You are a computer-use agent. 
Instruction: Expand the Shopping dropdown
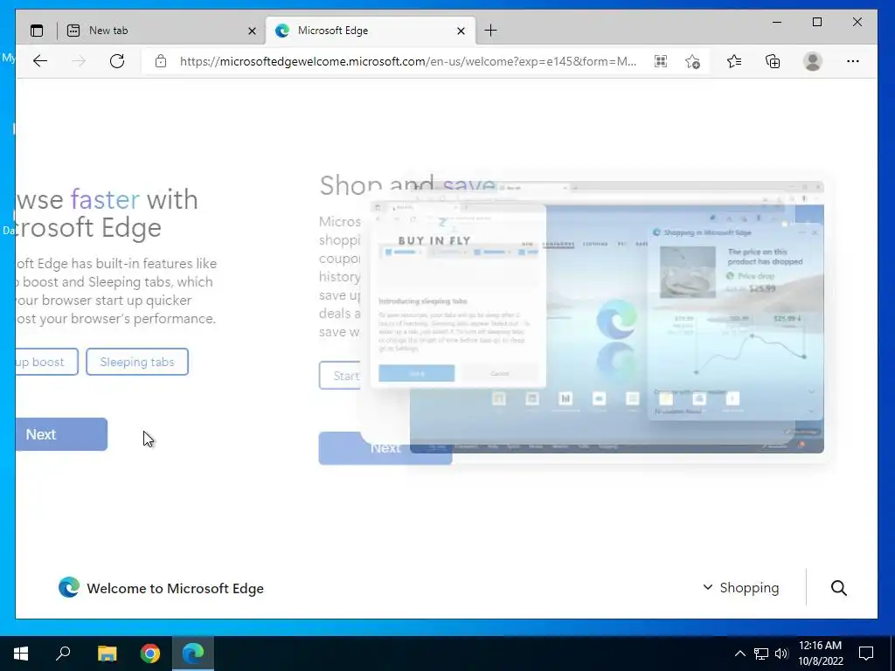click(740, 588)
